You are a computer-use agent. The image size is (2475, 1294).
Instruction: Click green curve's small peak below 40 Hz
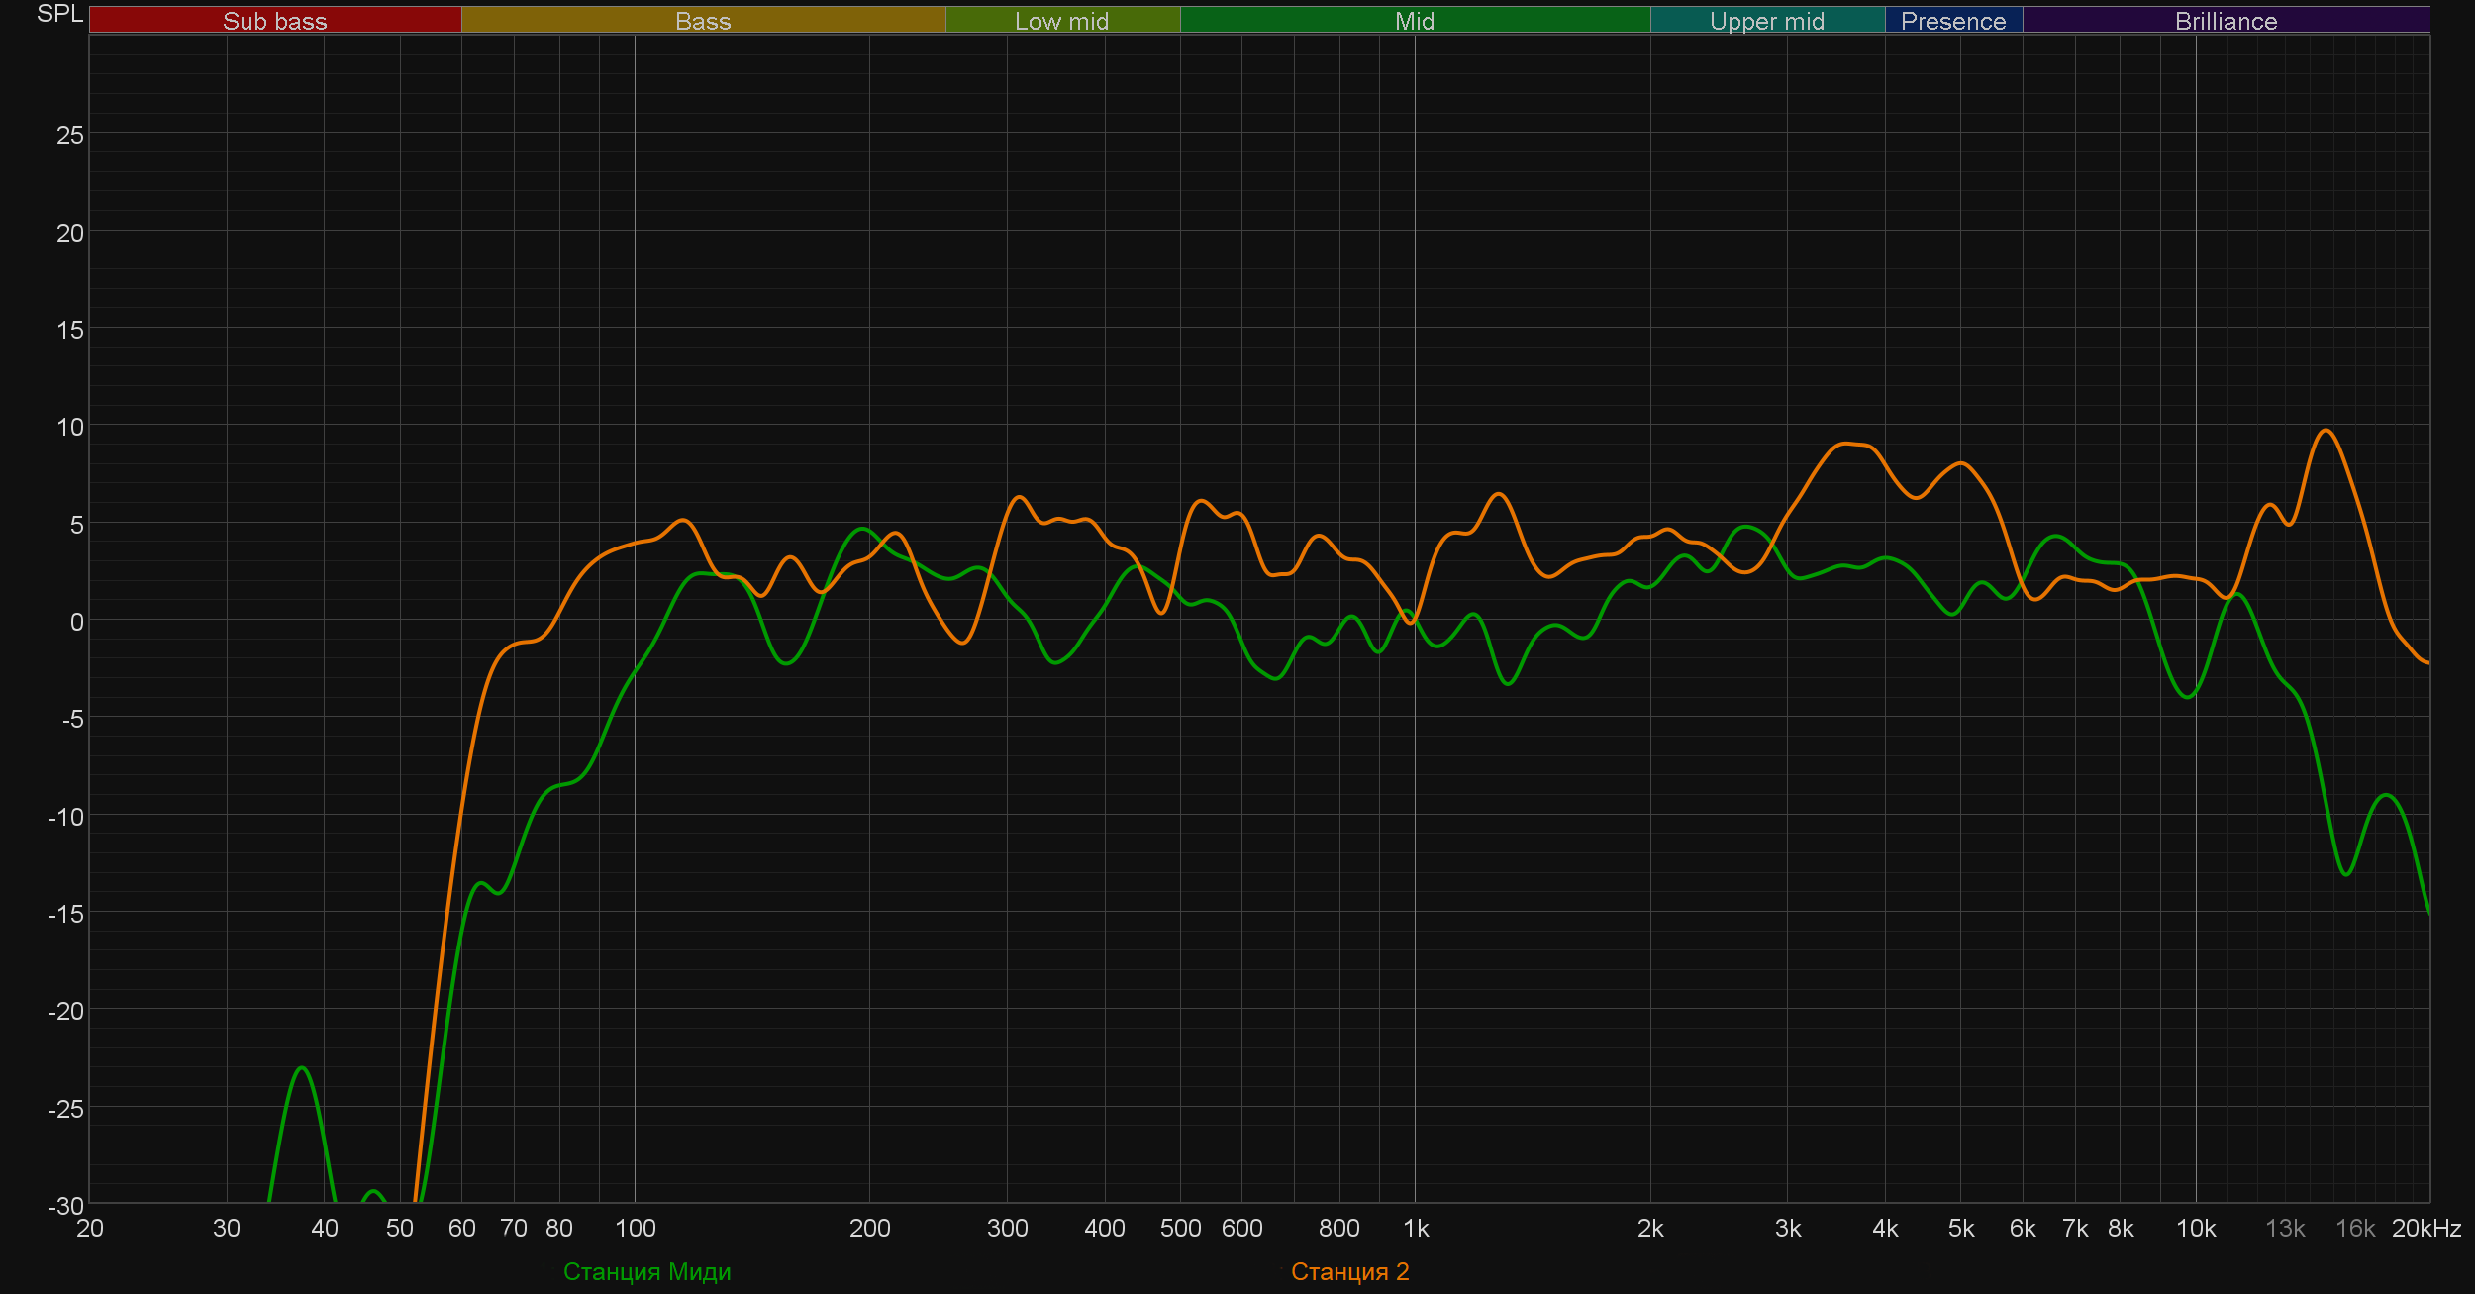click(303, 1068)
